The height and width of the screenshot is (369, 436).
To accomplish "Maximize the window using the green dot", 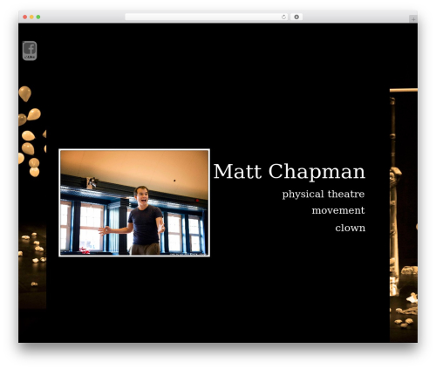I will click(x=38, y=17).
